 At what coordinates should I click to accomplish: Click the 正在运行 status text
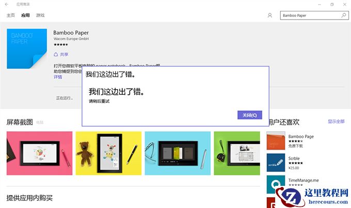(65, 98)
